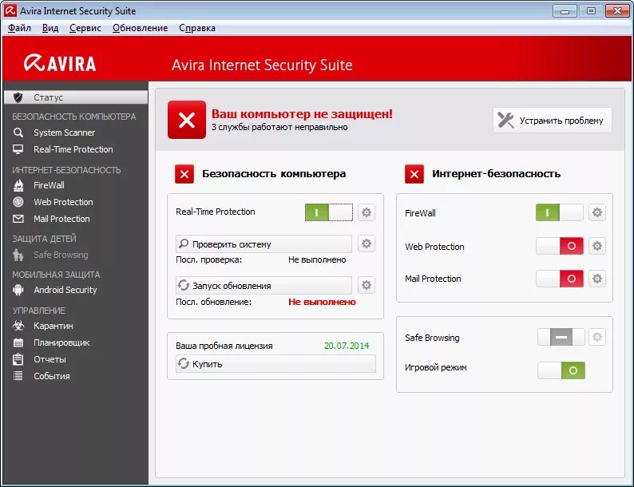This screenshot has width=634, height=487.
Task: Toggle the Safe Browsing switch
Action: point(561,337)
